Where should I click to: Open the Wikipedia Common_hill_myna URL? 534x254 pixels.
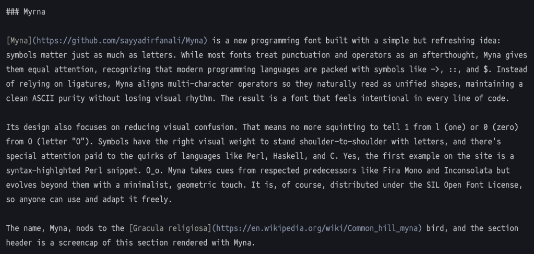[320, 228]
